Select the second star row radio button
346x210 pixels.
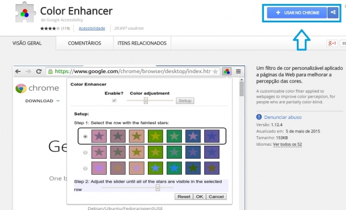point(85,152)
